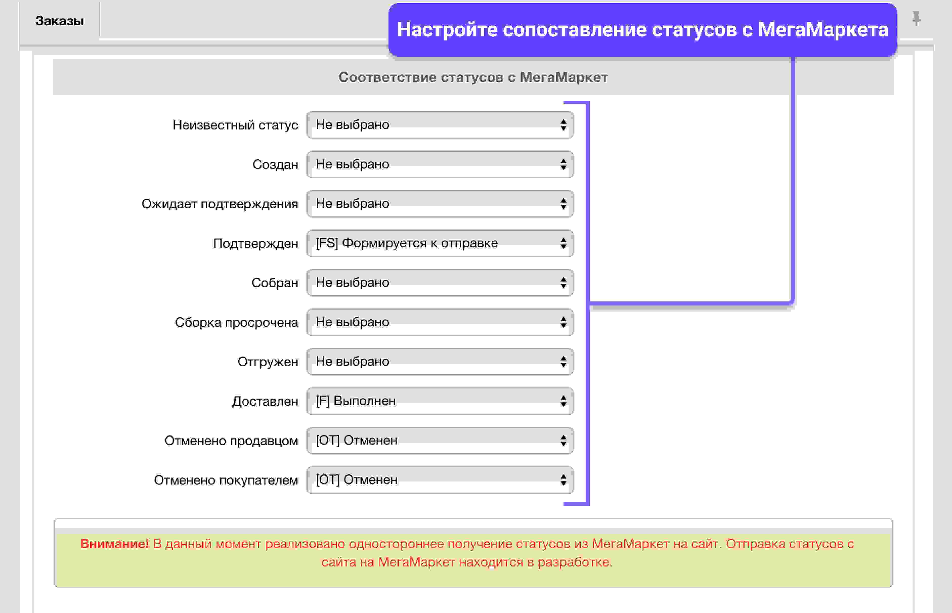Open the Отменено продавцом dropdown
Viewport: 952px width, 613px height.
[440, 440]
